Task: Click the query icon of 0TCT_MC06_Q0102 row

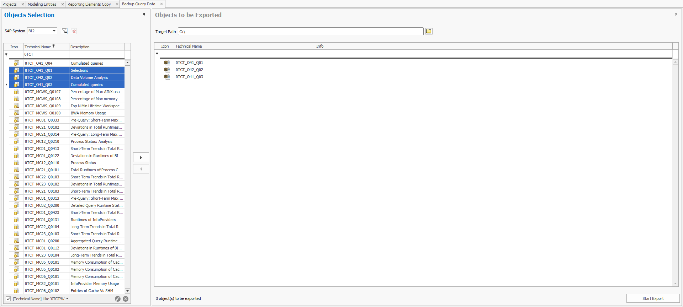Action: point(16,290)
